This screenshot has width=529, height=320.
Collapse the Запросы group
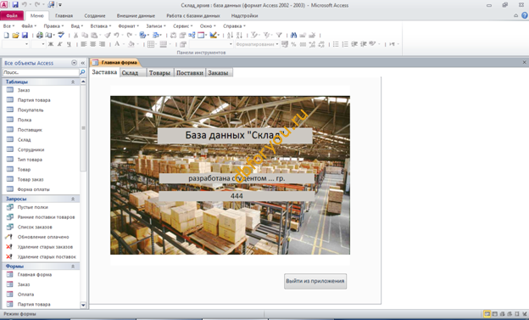pos(73,199)
